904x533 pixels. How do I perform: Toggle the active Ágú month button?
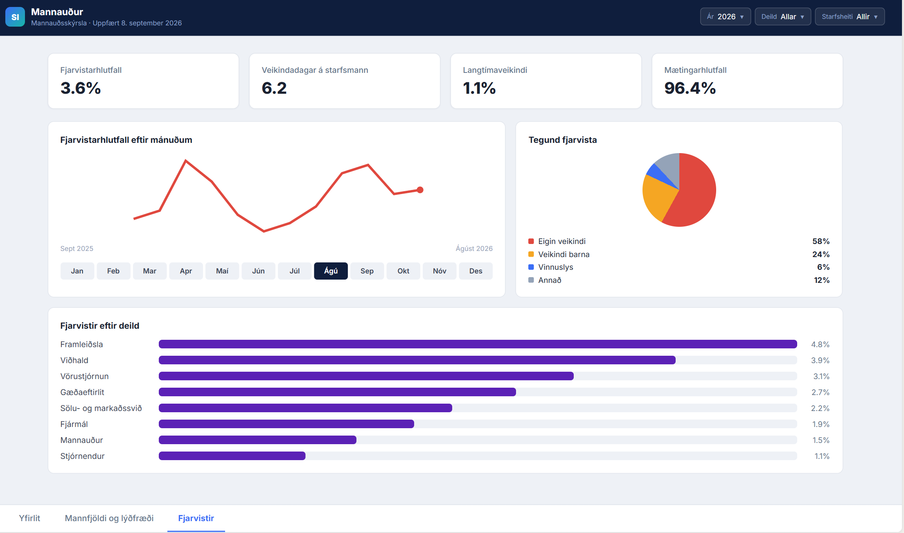click(x=331, y=271)
